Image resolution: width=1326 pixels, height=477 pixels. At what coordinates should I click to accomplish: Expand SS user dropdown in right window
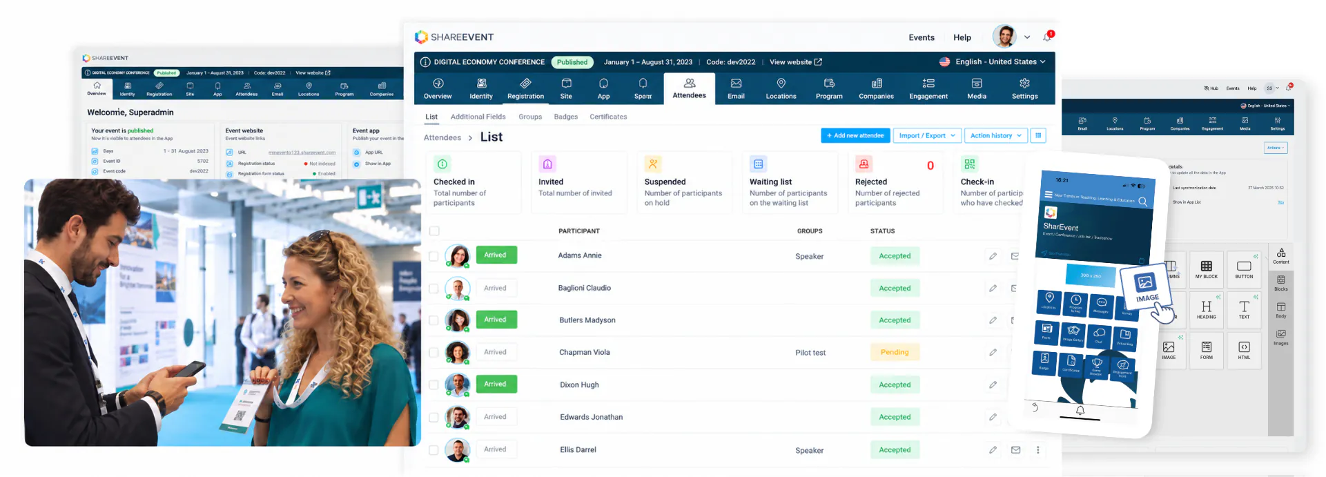1271,88
